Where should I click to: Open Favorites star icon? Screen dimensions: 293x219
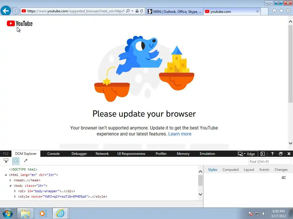pyautogui.click(x=281, y=11)
